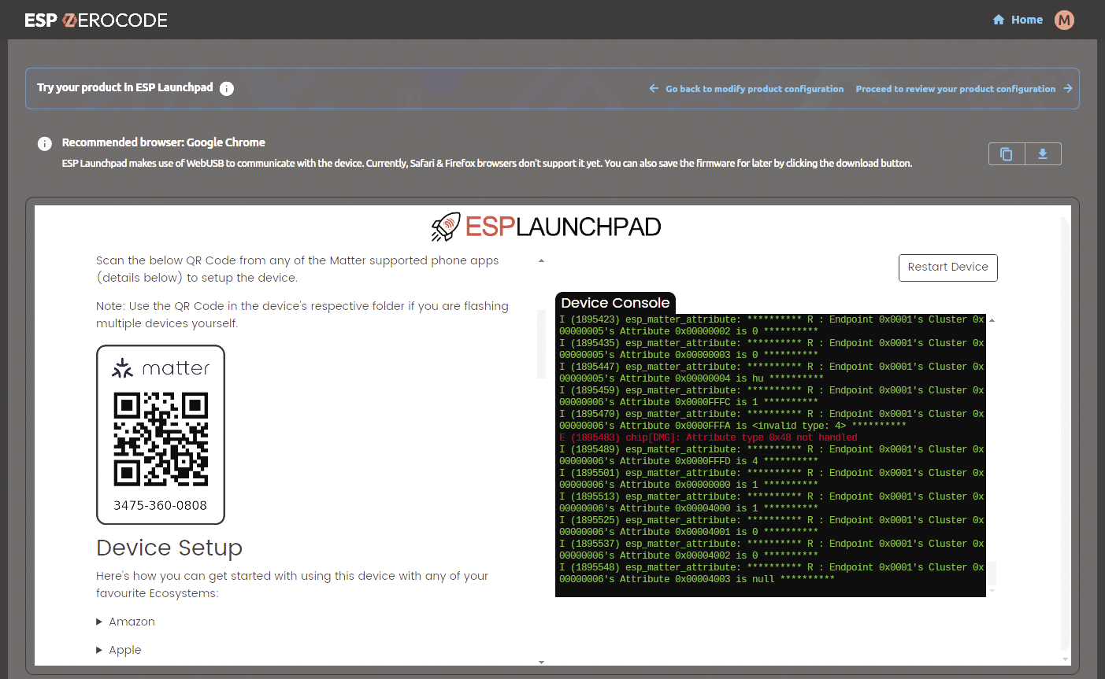Click the console line 'Attribute 0x00004003 is null'
1105x679 pixels.
click(696, 579)
